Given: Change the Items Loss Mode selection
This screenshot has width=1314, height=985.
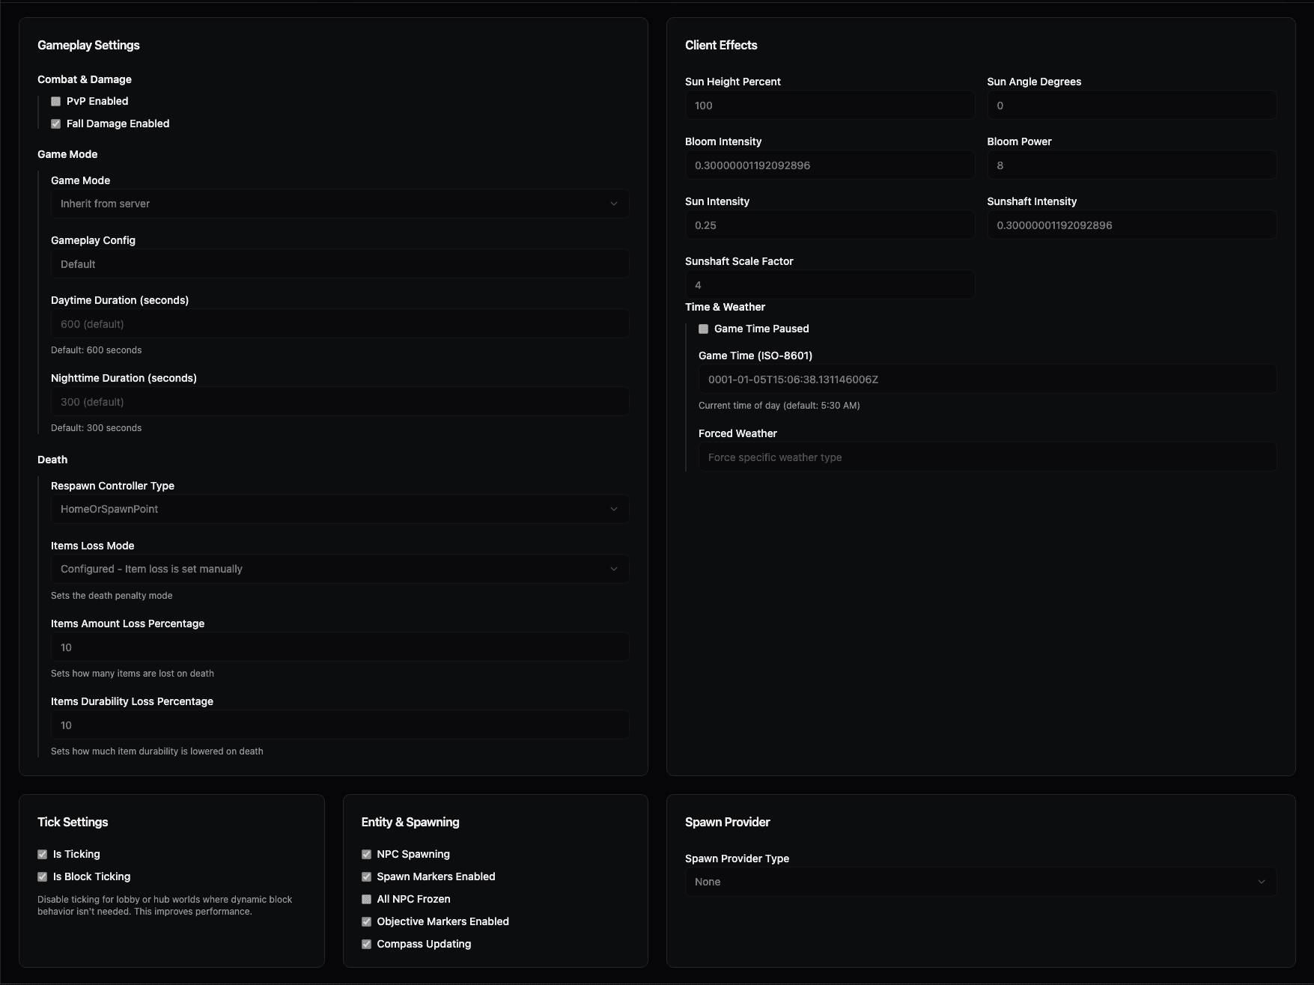Looking at the screenshot, I should pos(339,568).
